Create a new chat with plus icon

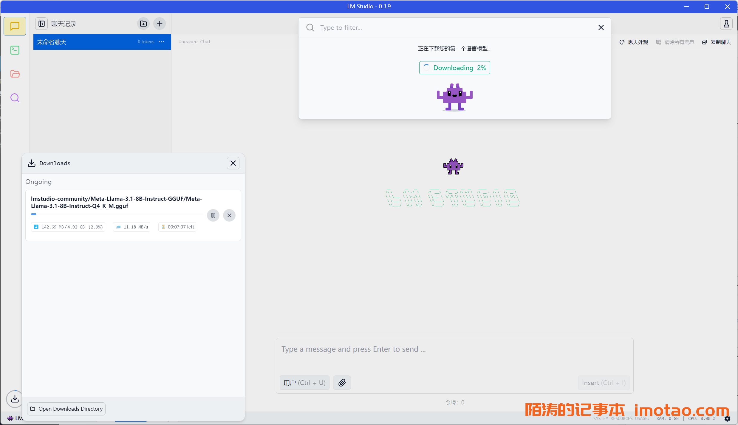160,24
